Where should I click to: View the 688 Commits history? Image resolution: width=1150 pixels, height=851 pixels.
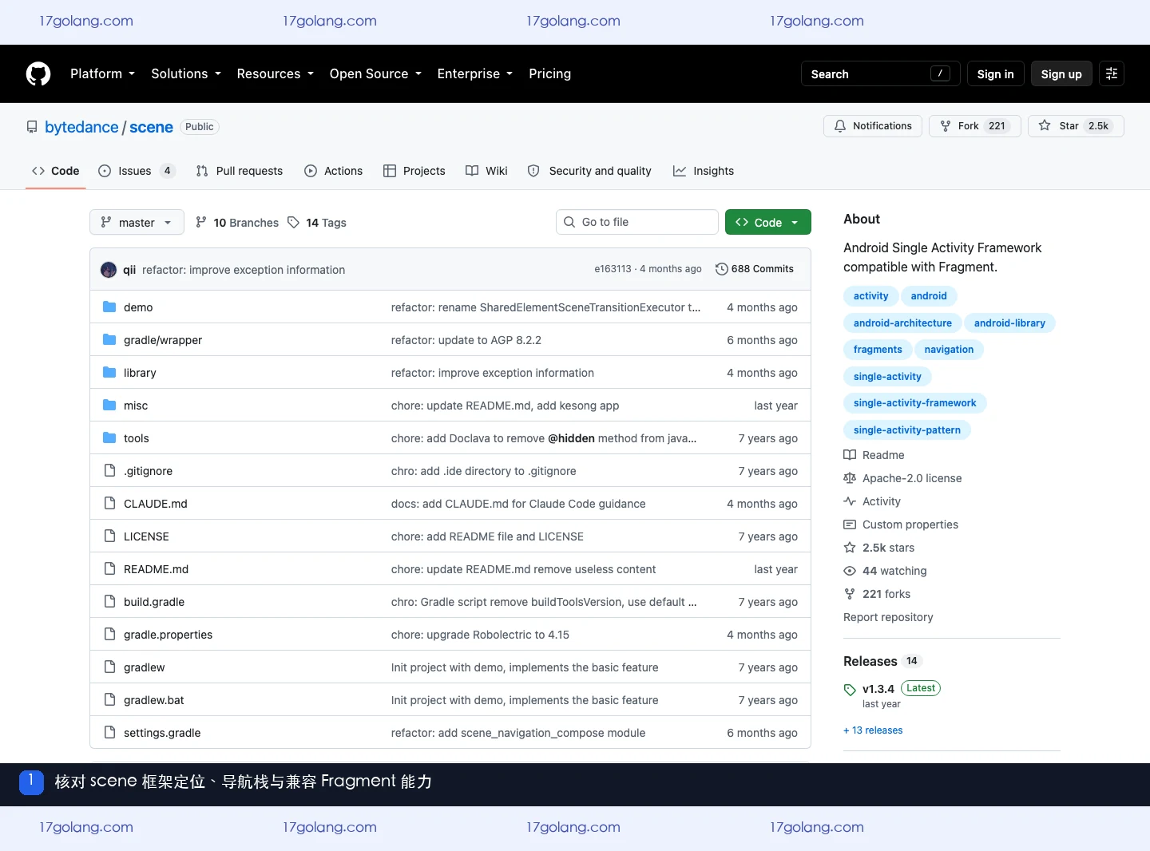pyautogui.click(x=755, y=269)
